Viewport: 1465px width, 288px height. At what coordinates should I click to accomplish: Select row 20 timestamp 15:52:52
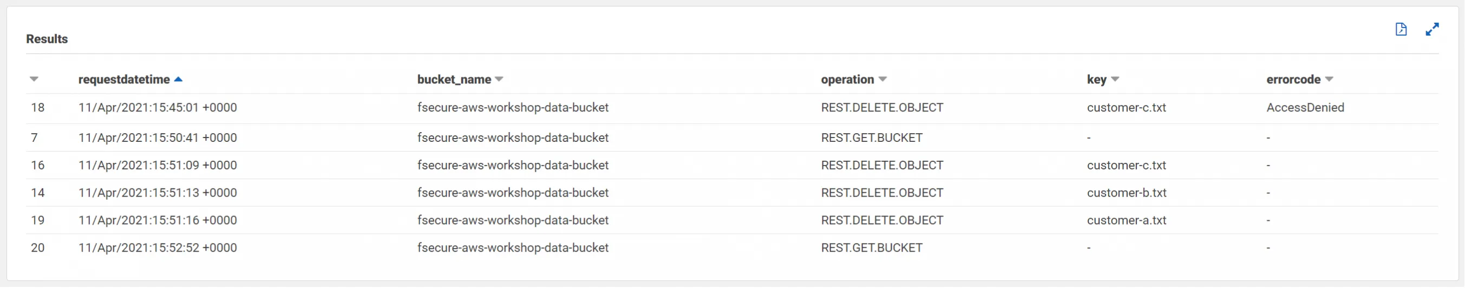(x=158, y=248)
